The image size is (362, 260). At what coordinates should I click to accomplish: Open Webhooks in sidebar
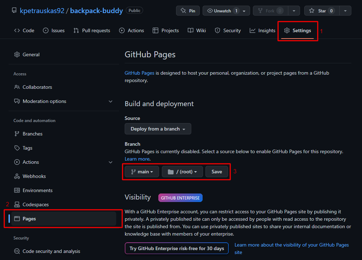pyautogui.click(x=64, y=176)
